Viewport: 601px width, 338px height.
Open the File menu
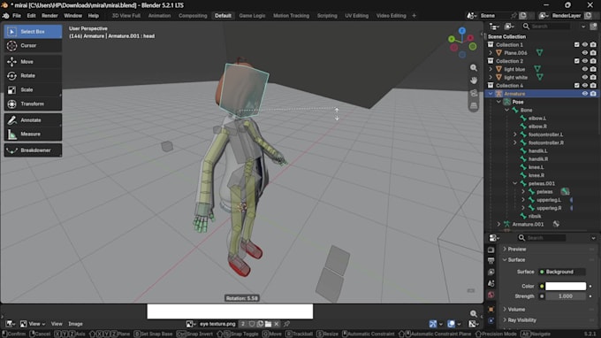[x=17, y=16]
